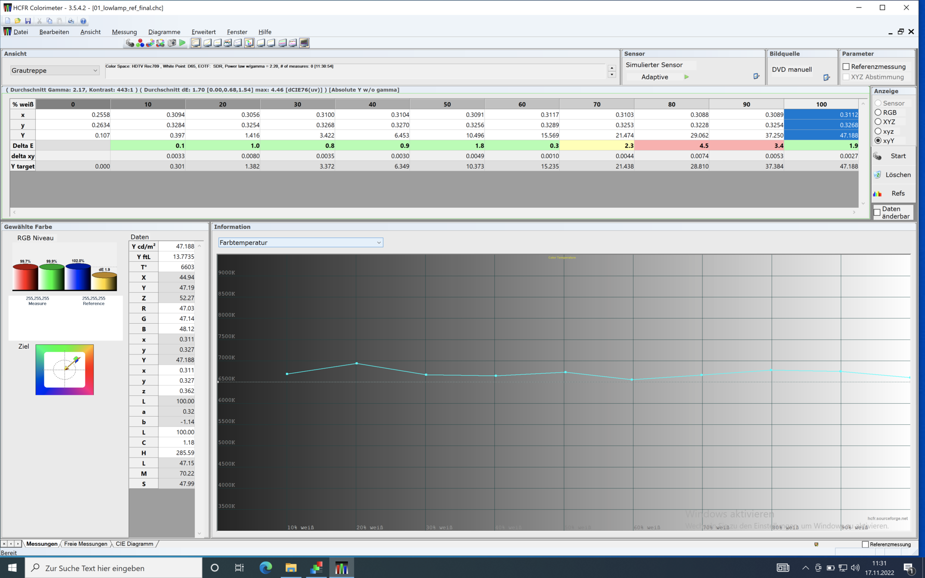Switch to the CIE Diagramm tab
925x578 pixels.
(134, 544)
